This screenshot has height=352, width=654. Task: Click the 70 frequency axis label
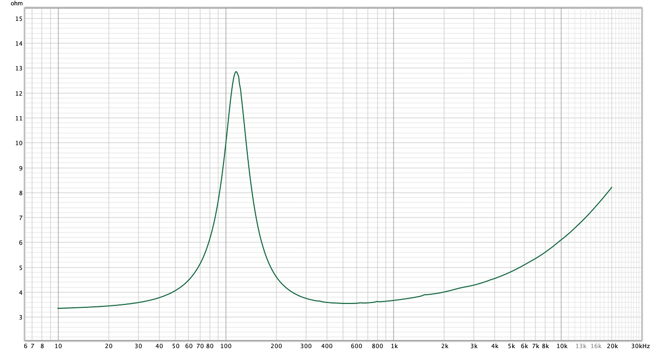tap(200, 346)
